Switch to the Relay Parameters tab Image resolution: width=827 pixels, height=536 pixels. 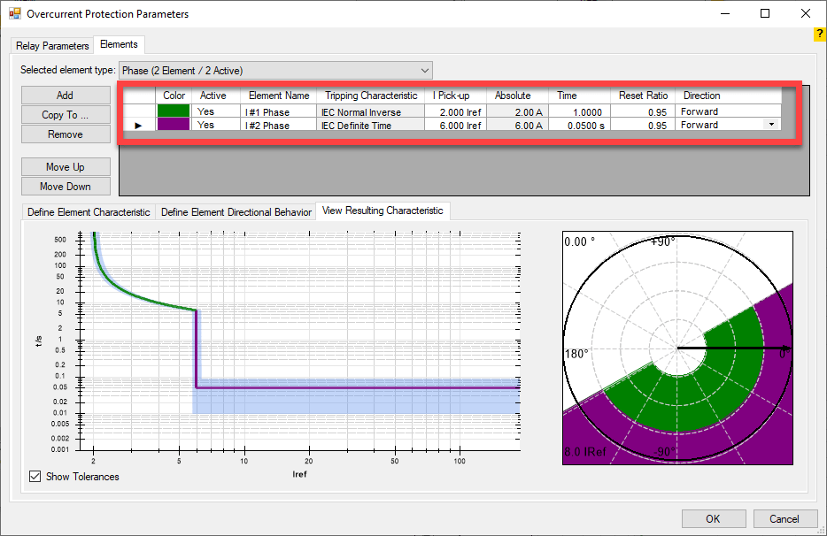tap(52, 45)
